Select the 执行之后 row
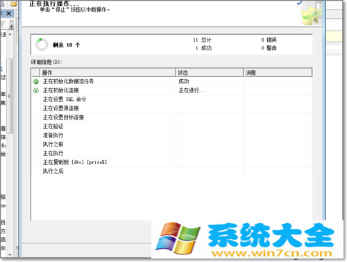347x262 pixels. pyautogui.click(x=171, y=171)
